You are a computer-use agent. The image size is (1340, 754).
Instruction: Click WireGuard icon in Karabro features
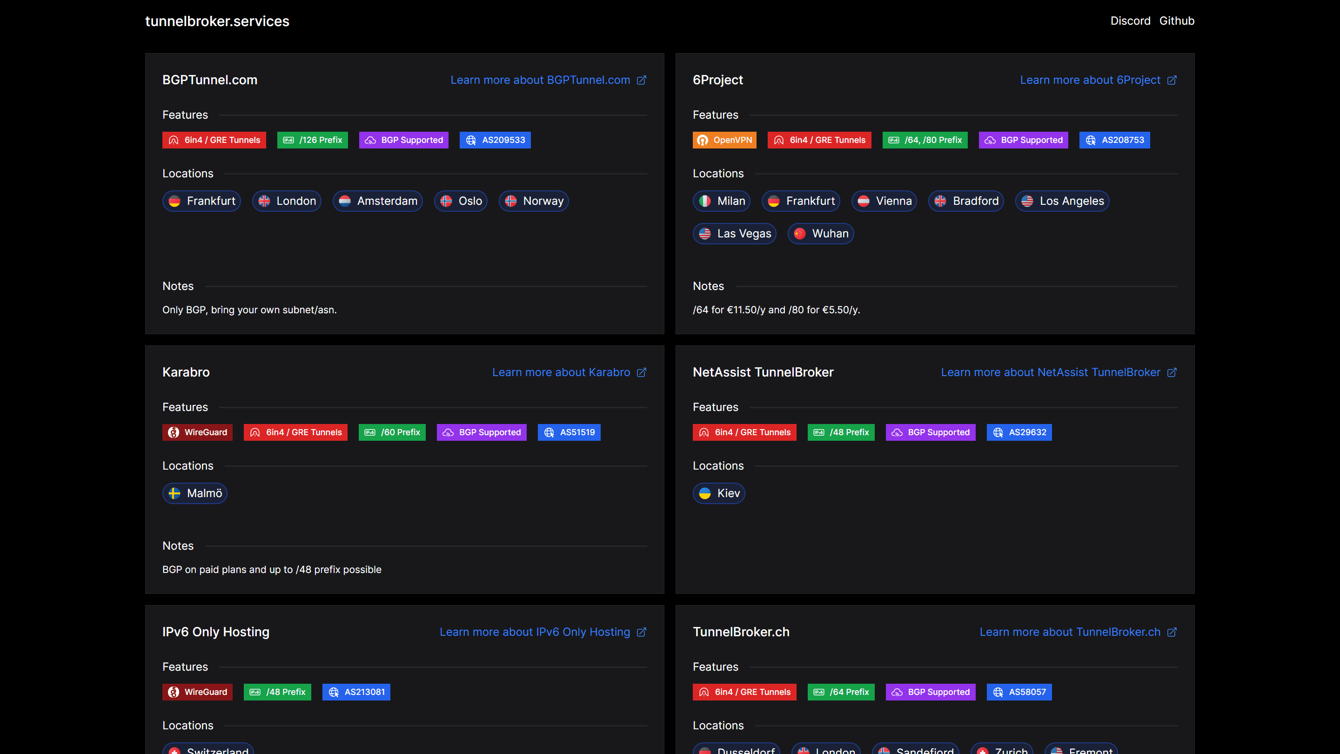pyautogui.click(x=174, y=432)
